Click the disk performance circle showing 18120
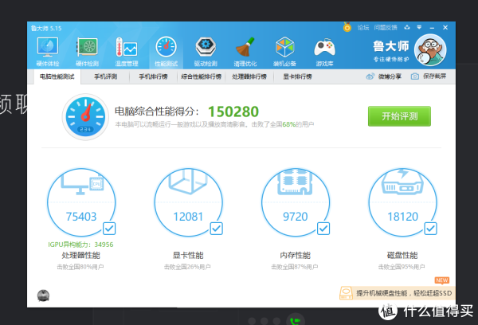This screenshot has height=325, width=478. [x=402, y=202]
